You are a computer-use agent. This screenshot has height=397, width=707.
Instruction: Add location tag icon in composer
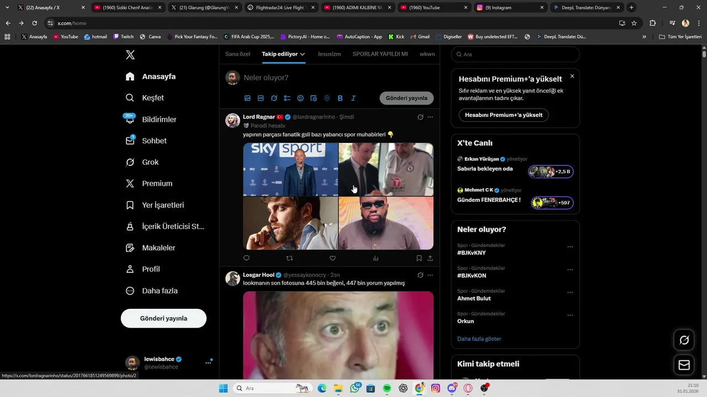click(x=327, y=98)
